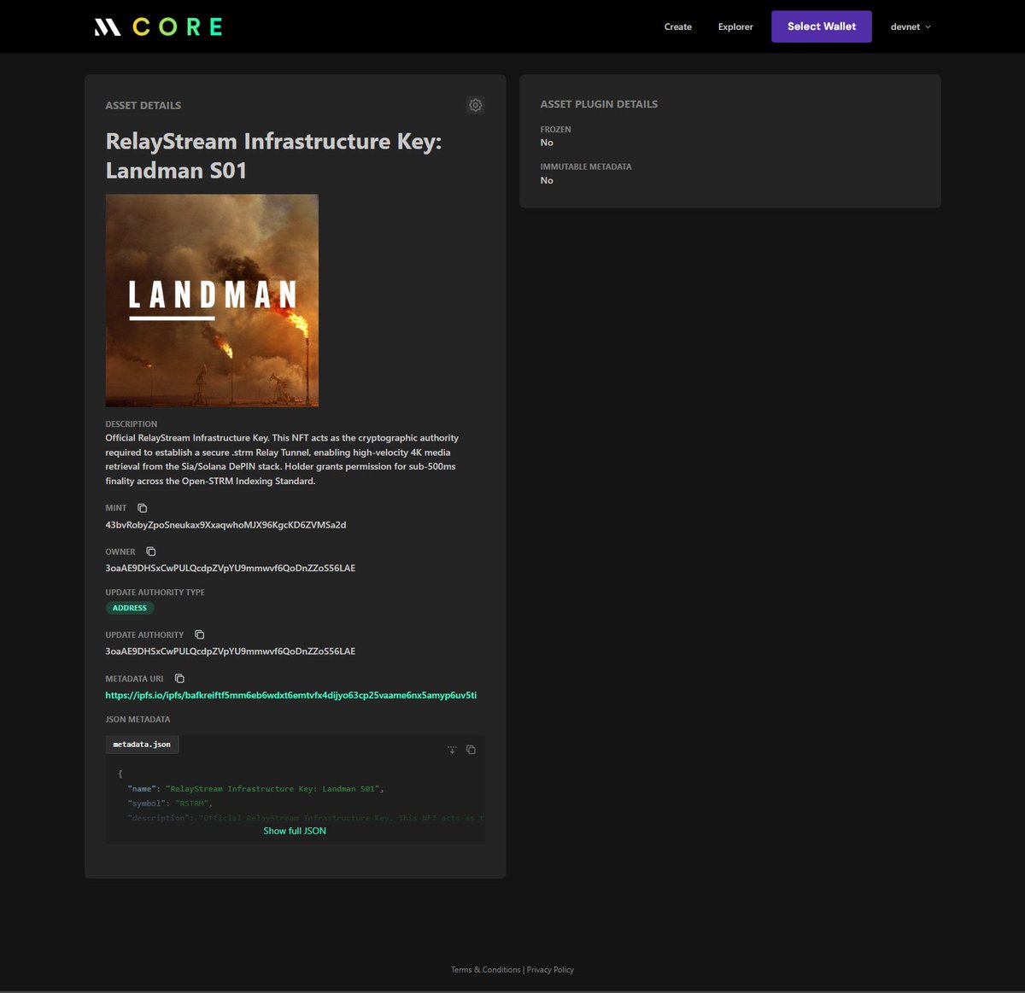1025x993 pixels.
Task: Open Terms & Conditions link
Action: 485,970
